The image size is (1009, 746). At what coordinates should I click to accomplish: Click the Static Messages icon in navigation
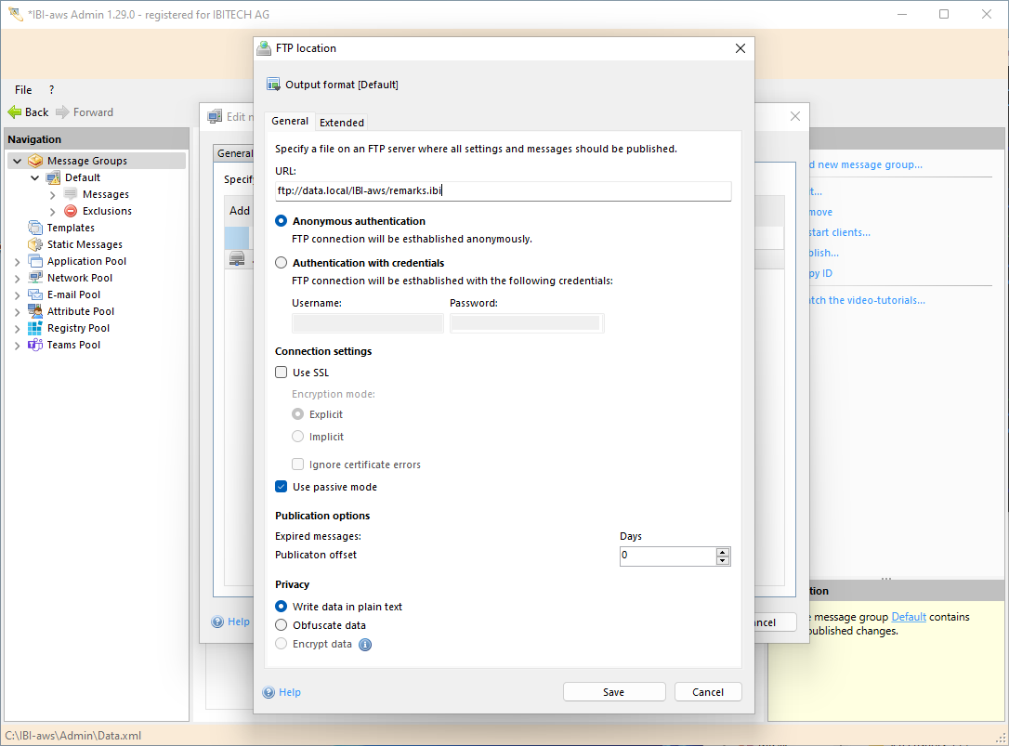pyautogui.click(x=35, y=244)
